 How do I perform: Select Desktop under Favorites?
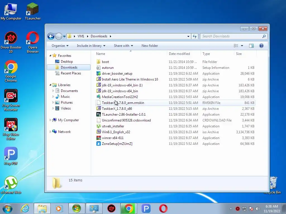pos(66,62)
